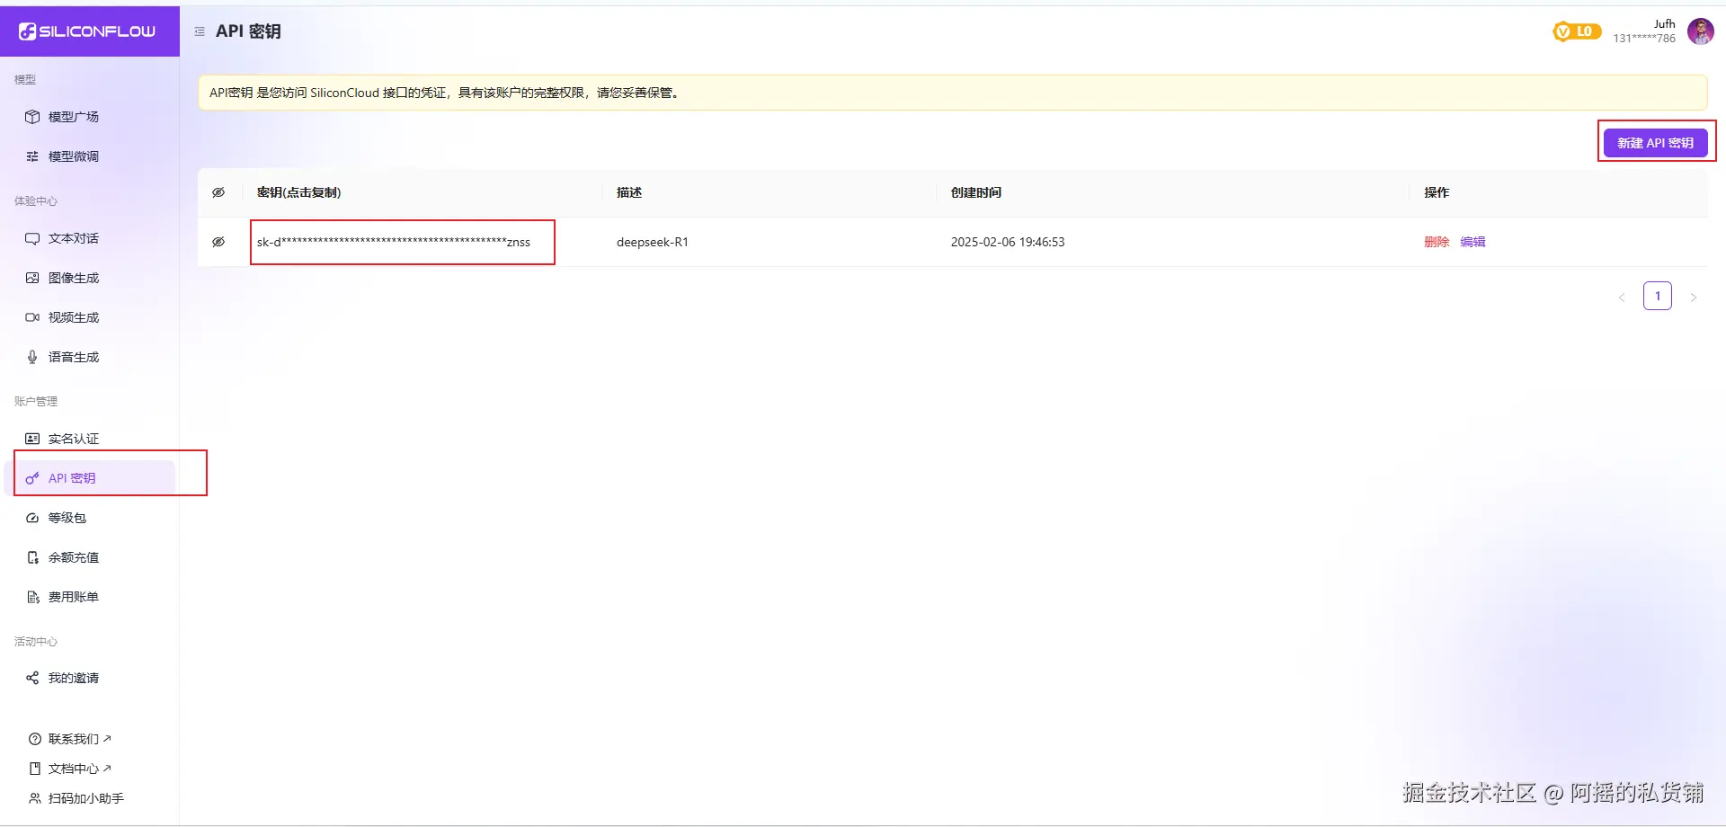Go to the previous page arrow
Viewport: 1726px width, 827px height.
[x=1622, y=297]
